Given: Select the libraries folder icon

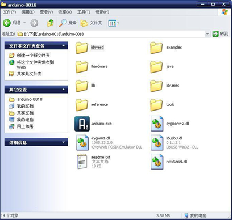Looking at the screenshot, I should [x=156, y=86].
